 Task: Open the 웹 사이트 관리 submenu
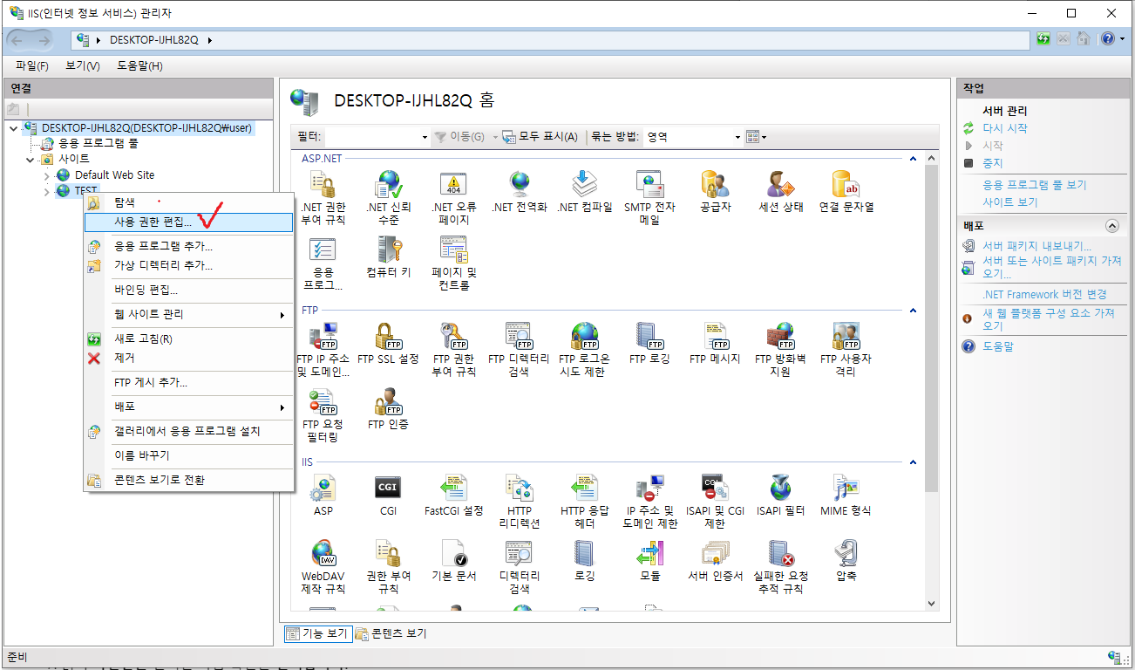[187, 314]
